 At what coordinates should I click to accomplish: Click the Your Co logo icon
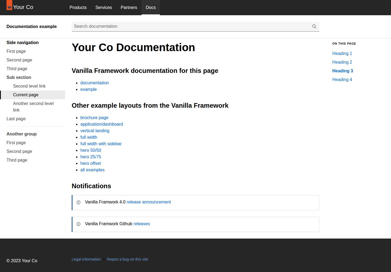[9, 5]
